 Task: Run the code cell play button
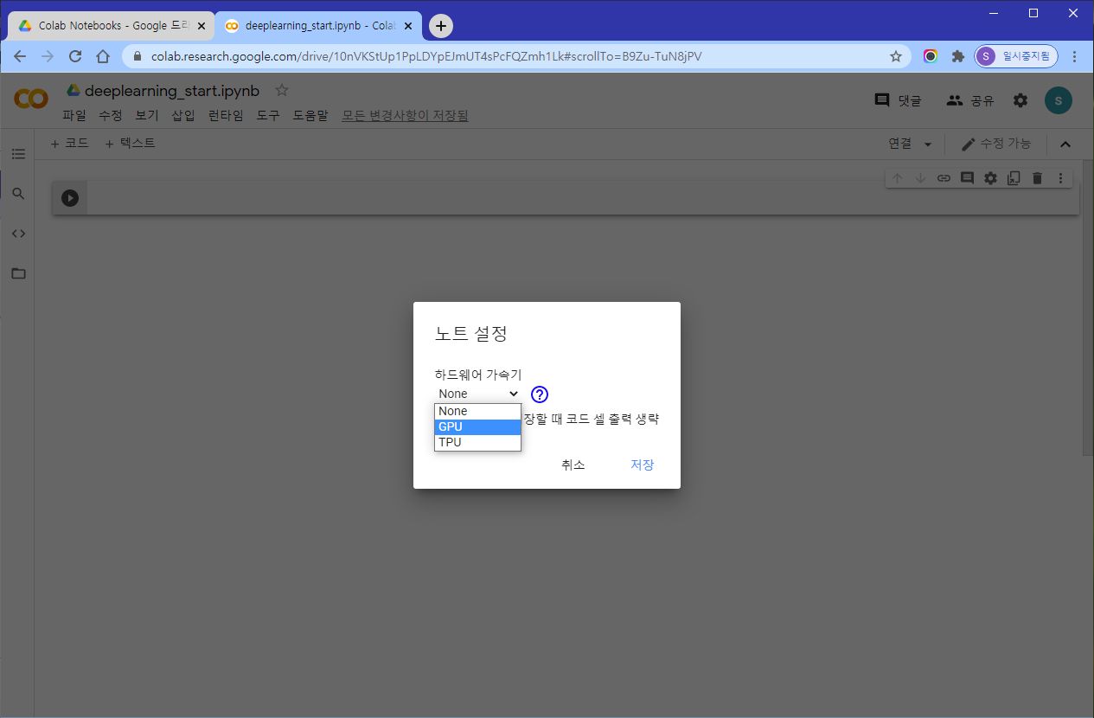(70, 198)
